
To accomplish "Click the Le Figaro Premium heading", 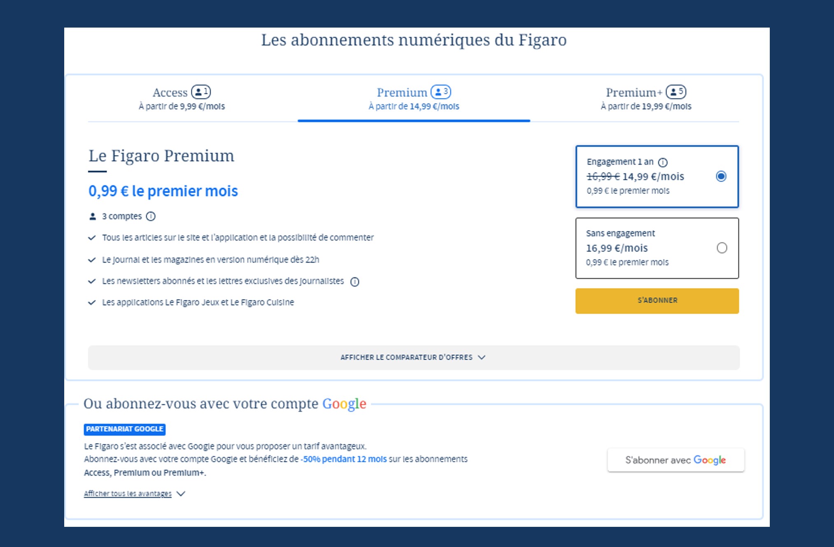I will pos(161,156).
